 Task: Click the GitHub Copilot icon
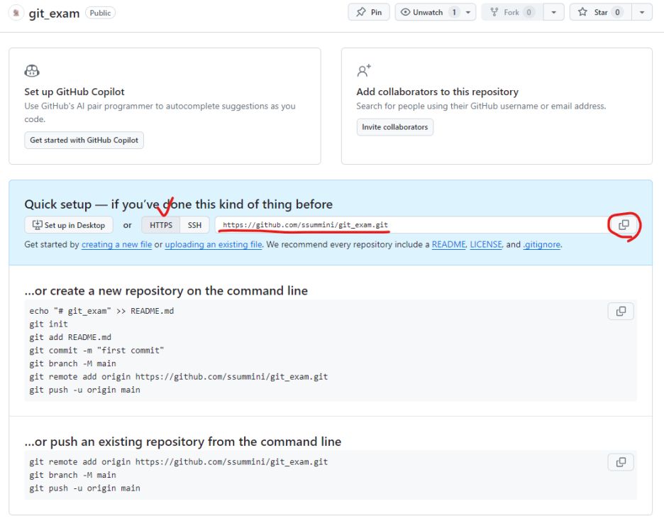click(x=32, y=71)
